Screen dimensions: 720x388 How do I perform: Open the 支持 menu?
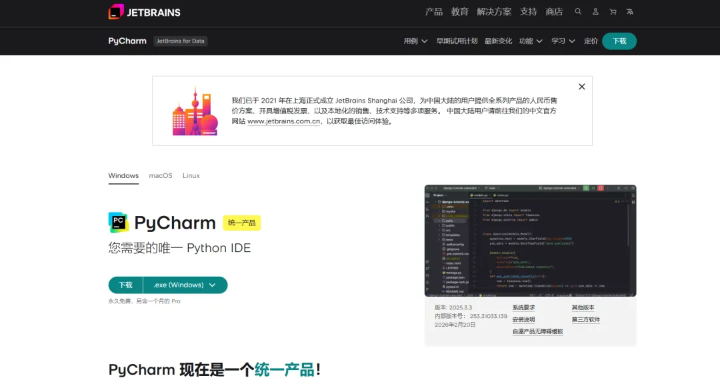coord(529,12)
